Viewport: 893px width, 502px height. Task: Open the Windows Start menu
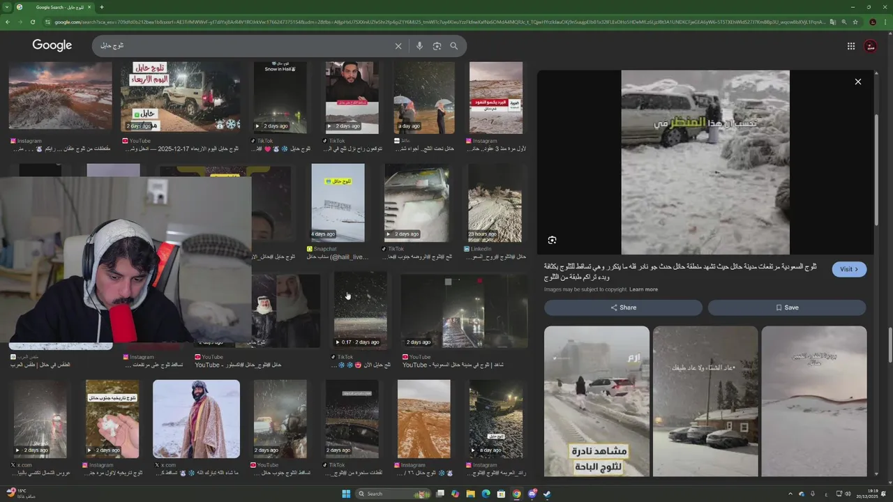tap(346, 494)
